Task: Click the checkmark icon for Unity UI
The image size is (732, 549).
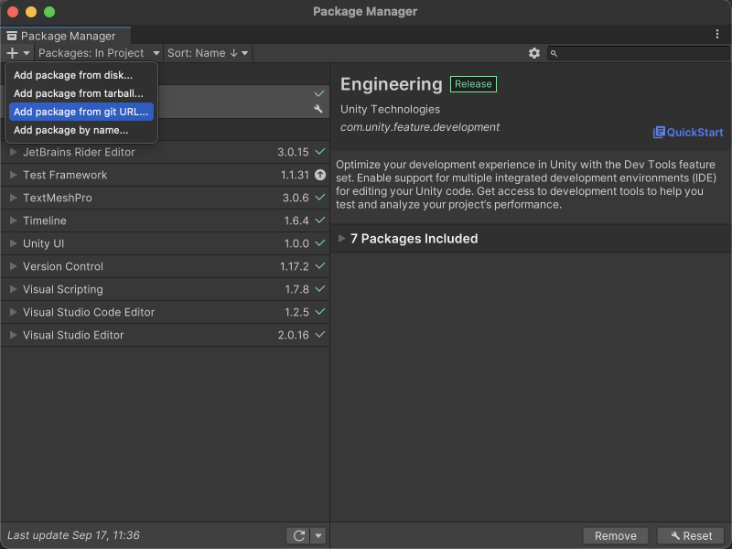Action: pos(319,242)
